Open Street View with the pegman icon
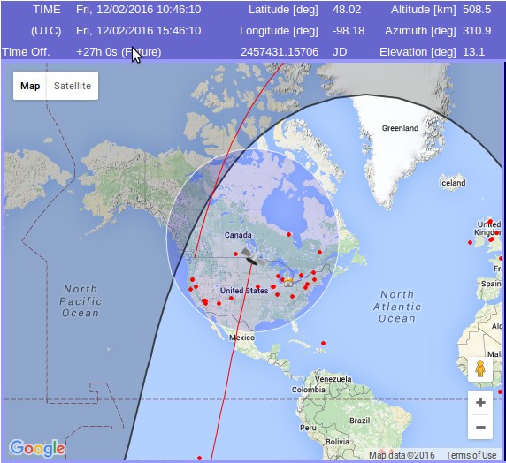 click(480, 368)
